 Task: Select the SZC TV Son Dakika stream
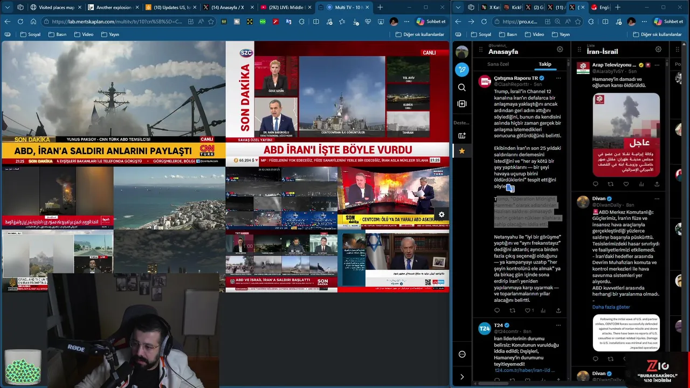tap(337, 103)
